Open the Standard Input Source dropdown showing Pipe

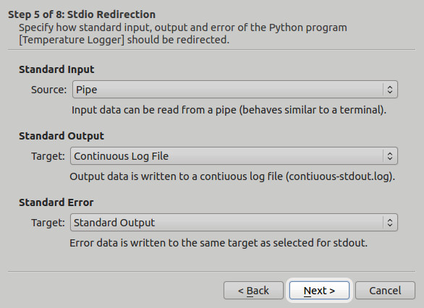point(234,90)
